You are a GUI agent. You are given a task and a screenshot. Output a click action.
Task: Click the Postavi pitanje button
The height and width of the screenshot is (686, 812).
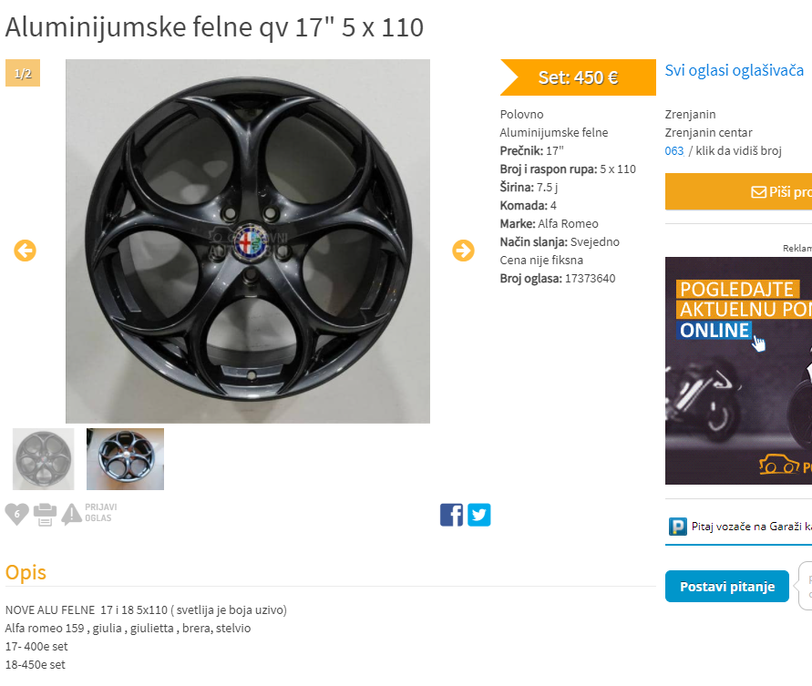[x=727, y=586]
